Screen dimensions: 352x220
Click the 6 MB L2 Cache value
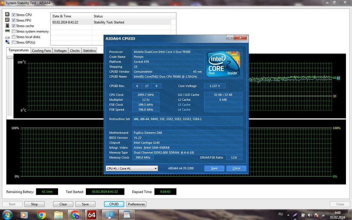pos(223,100)
